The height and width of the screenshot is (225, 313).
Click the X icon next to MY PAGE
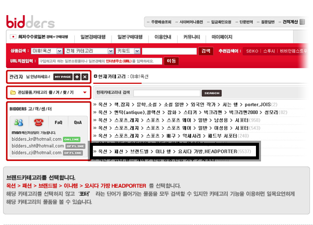click(x=85, y=77)
